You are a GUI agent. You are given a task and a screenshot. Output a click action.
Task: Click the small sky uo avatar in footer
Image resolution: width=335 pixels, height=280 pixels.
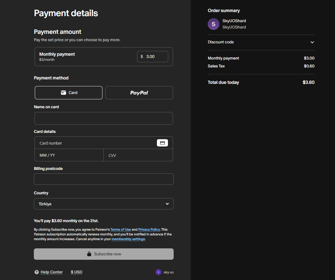158,272
